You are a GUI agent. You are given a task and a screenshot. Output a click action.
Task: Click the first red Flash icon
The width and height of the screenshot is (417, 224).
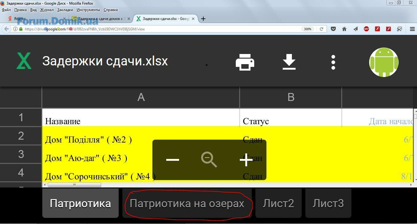pos(377,29)
